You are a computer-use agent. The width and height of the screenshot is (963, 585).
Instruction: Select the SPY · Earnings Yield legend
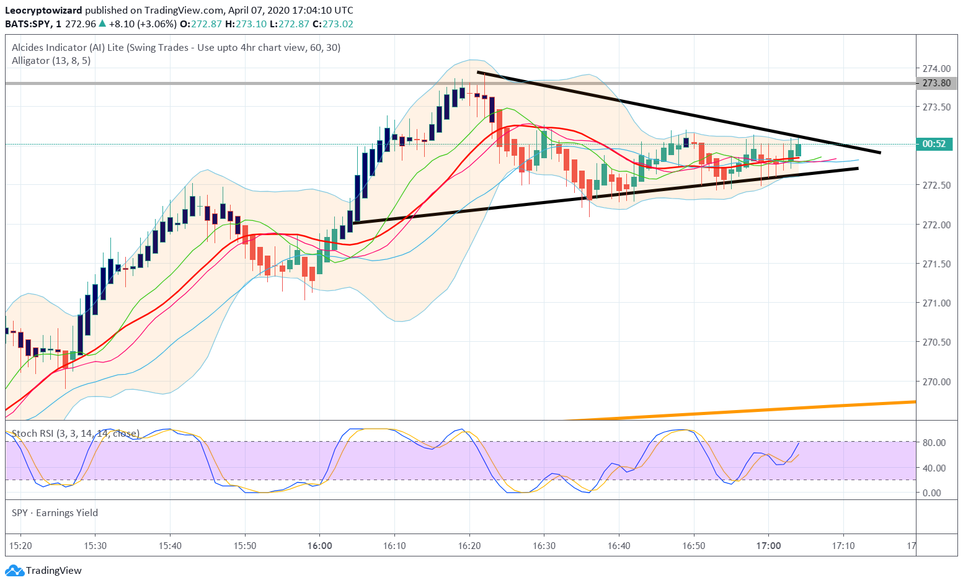(55, 512)
